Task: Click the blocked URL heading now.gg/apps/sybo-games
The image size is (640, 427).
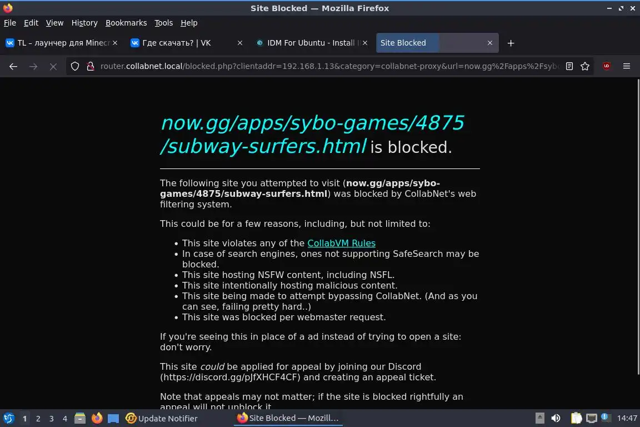Action: click(312, 135)
